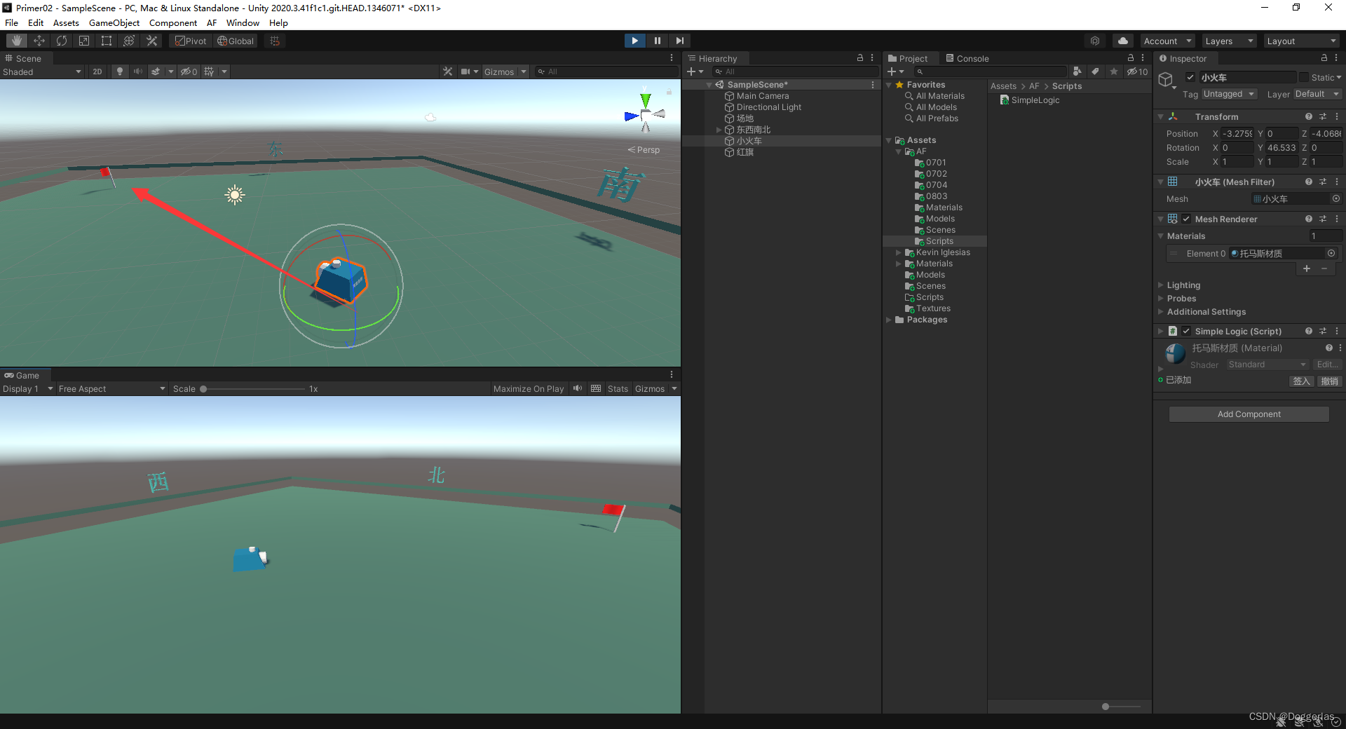Open the Account dropdown
1346x729 pixels.
[x=1167, y=41]
